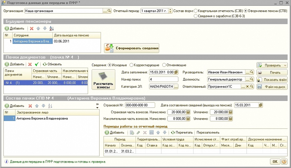Move pensioner down with arrow icon
Viewport: 291px width, 168px height.
tap(45, 29)
